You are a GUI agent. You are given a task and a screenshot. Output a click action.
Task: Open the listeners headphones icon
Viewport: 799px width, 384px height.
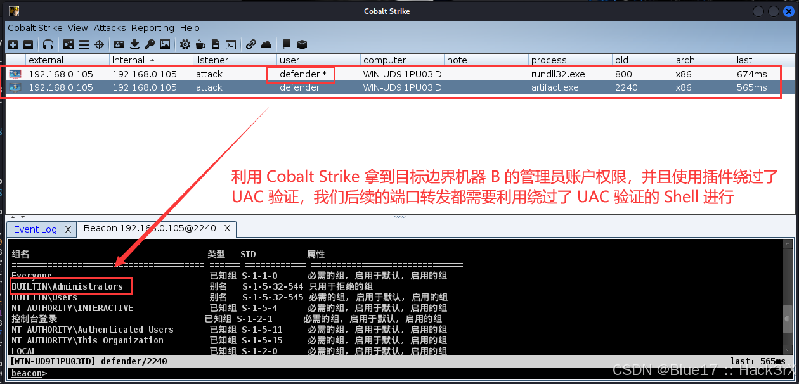point(48,44)
